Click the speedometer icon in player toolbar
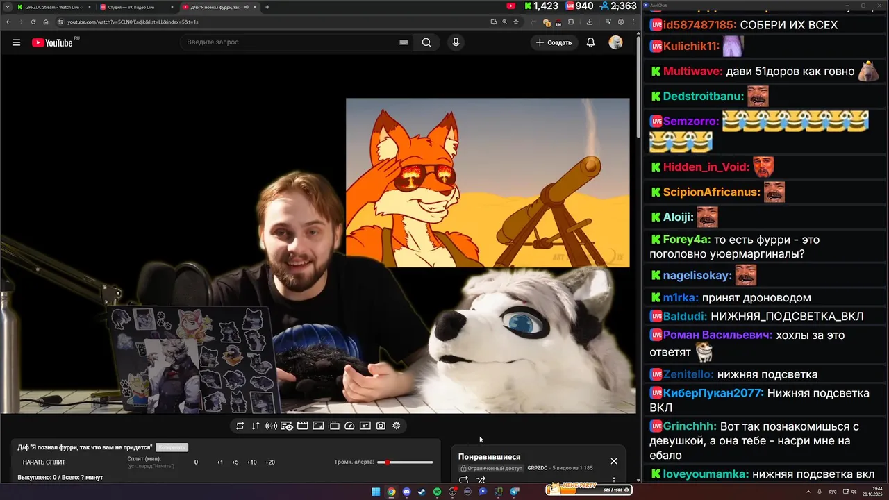 point(349,426)
